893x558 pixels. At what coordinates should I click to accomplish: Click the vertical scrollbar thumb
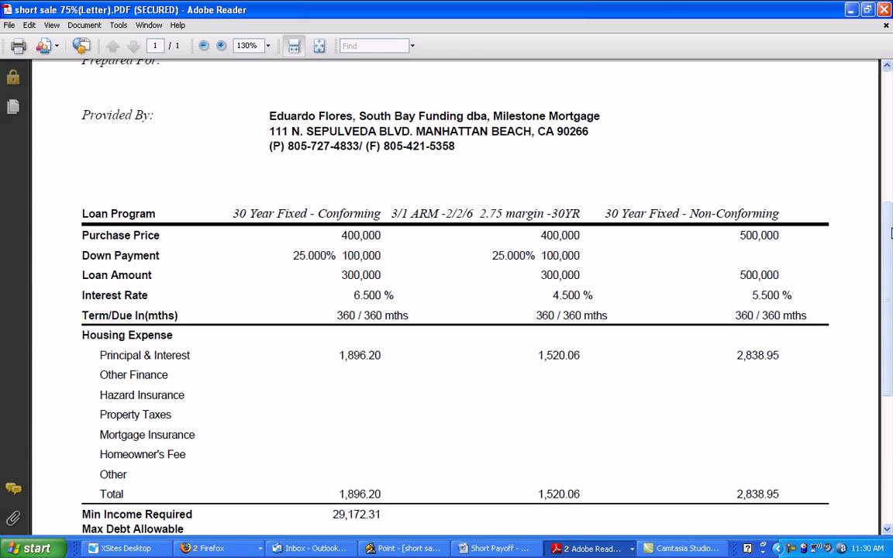tap(887, 299)
